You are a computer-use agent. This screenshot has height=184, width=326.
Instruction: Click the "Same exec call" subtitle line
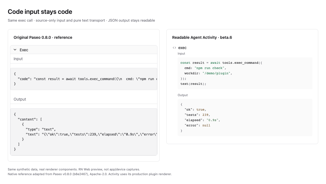click(x=81, y=21)
